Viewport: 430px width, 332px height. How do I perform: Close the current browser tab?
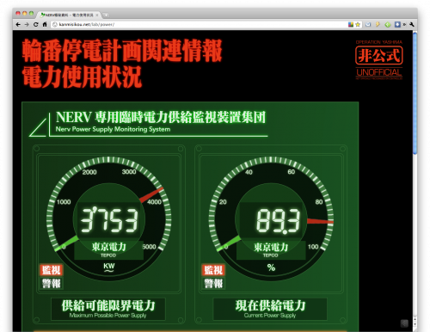coord(97,15)
